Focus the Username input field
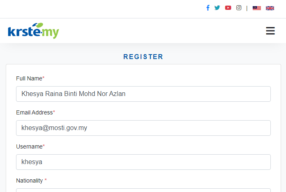 coord(143,162)
